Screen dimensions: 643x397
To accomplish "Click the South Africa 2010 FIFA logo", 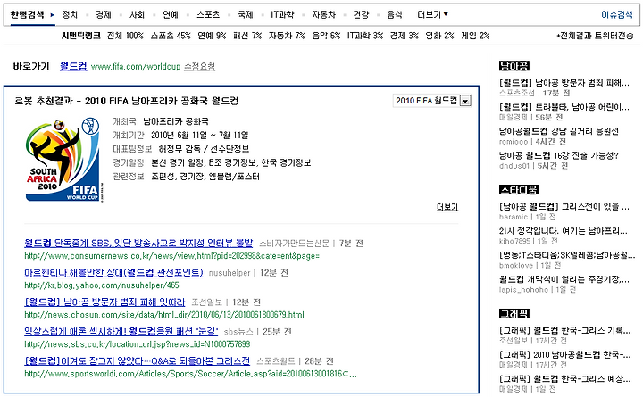I will pos(63,160).
